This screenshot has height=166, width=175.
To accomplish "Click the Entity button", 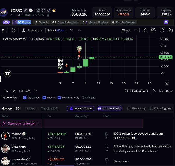I will (24, 22).
